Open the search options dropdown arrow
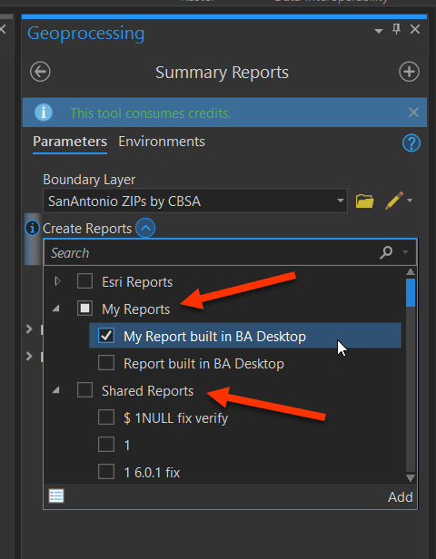436x559 pixels. pos(405,252)
